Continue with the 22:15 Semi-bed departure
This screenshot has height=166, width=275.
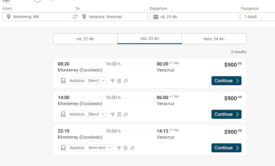pos(226,148)
